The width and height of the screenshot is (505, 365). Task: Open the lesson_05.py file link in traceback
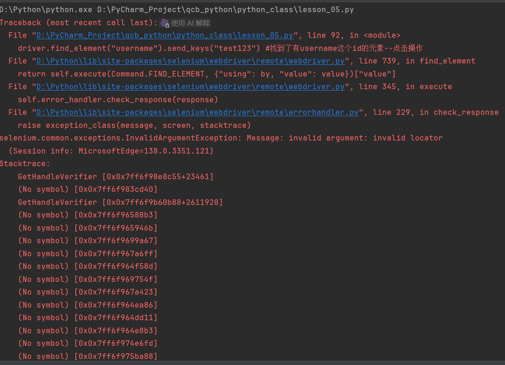point(164,35)
